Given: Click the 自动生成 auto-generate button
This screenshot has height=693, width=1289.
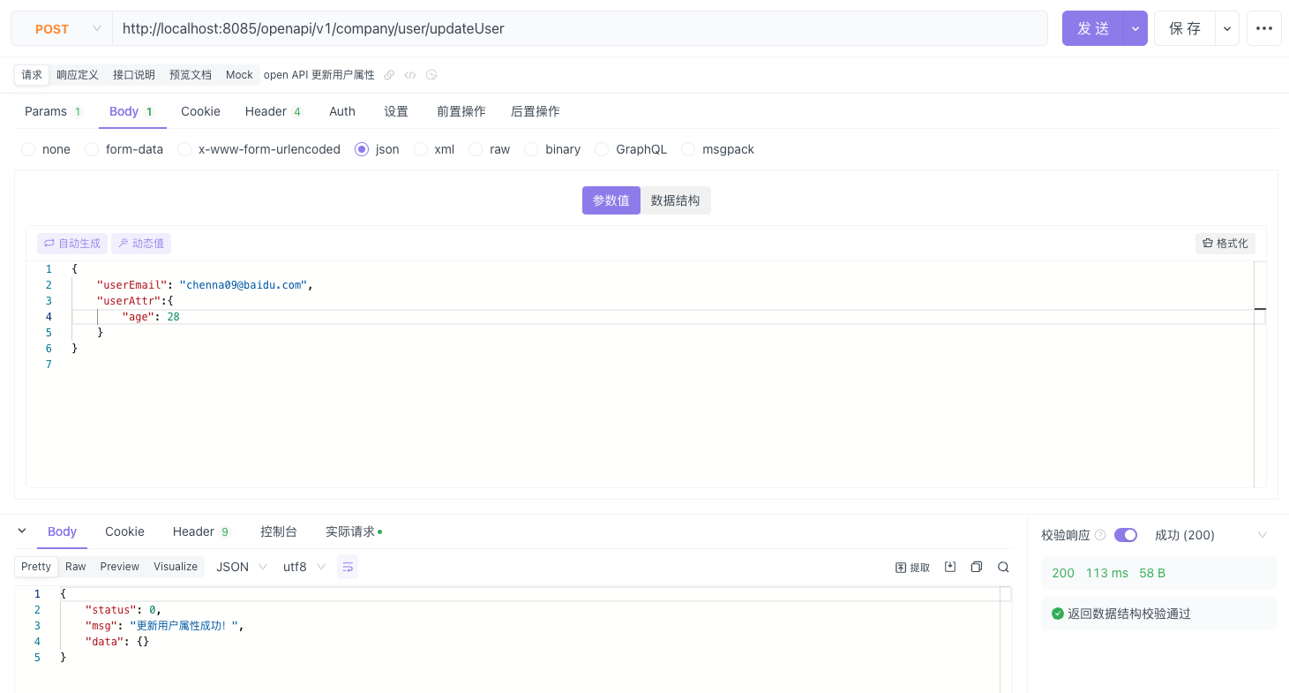Looking at the screenshot, I should (72, 244).
